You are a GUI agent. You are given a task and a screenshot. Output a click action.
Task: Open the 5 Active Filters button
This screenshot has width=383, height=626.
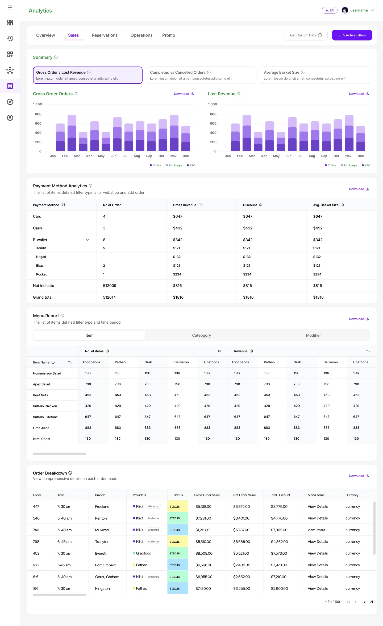(352, 35)
